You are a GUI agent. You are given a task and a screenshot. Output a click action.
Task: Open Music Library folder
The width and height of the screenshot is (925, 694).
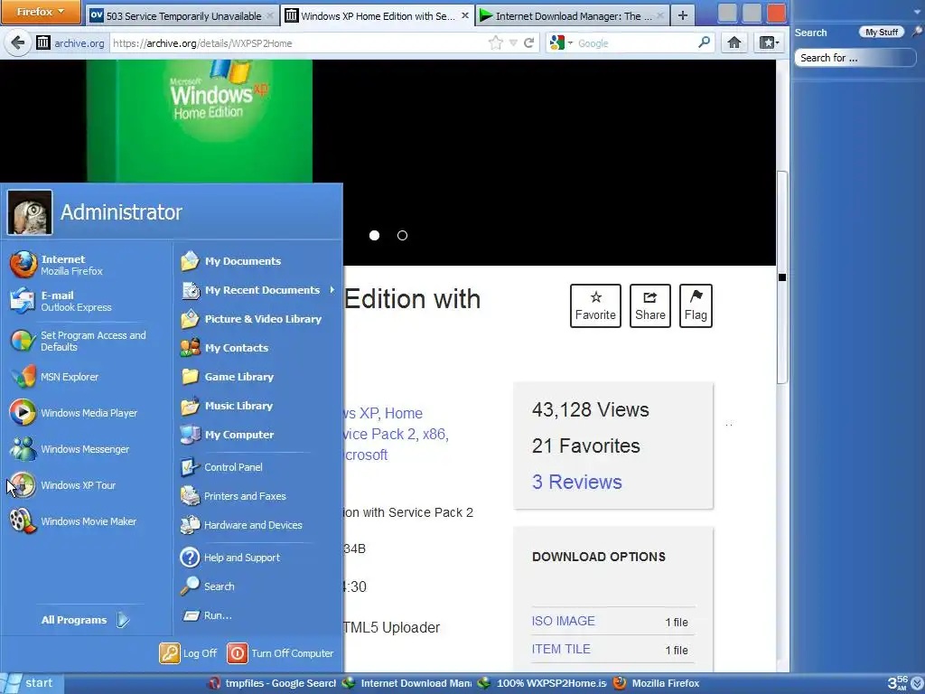click(x=227, y=406)
